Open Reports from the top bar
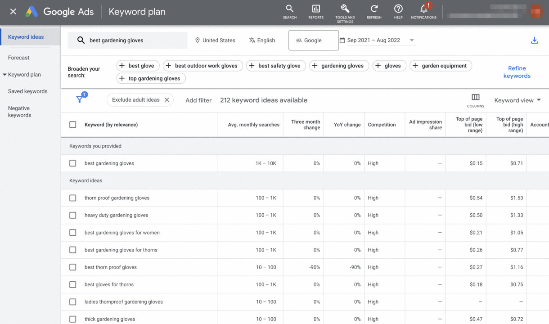The image size is (549, 324). click(x=316, y=12)
